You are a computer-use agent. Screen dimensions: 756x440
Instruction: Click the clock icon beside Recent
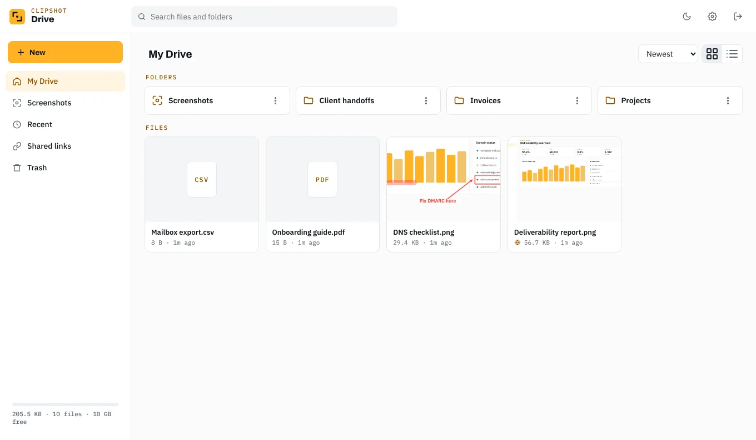17,124
